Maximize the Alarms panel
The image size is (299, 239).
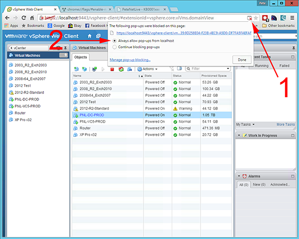[292, 176]
